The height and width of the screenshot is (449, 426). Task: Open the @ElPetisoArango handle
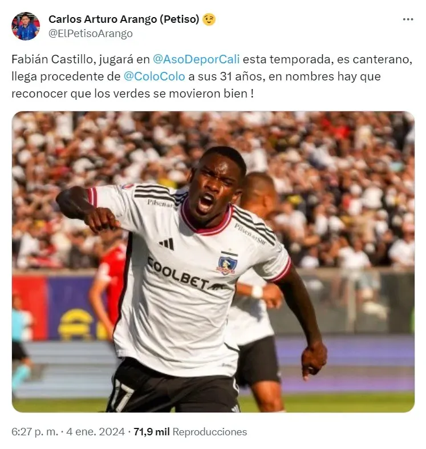(x=91, y=34)
